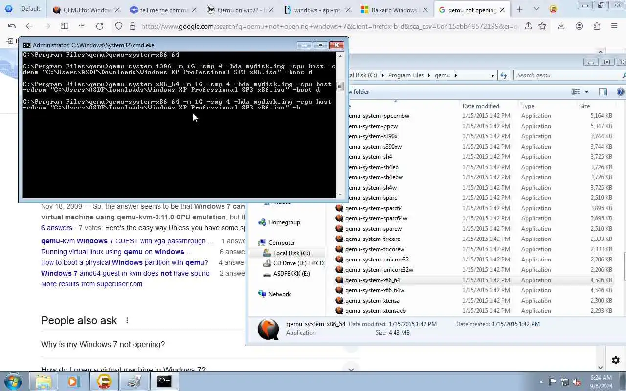626x391 pixels.
Task: Open the People also ask three-dot menu
Action: pyautogui.click(x=127, y=321)
